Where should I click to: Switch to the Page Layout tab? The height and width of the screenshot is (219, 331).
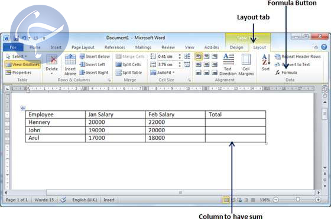83,47
